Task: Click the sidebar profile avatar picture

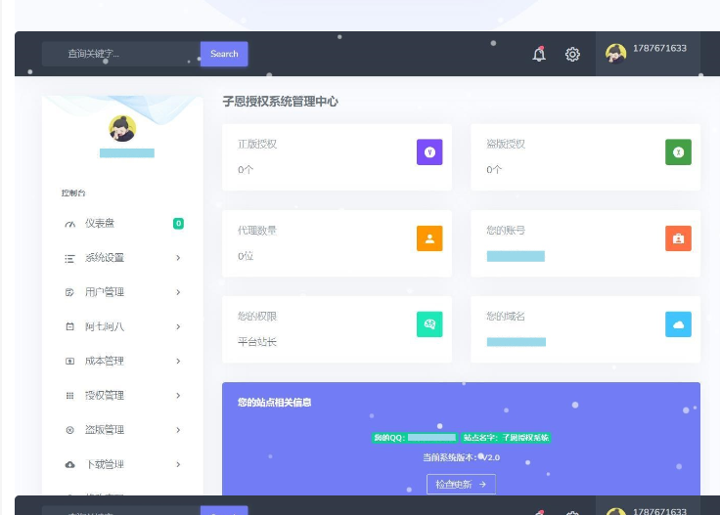Action: click(122, 128)
